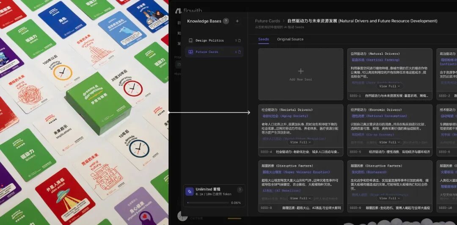The image size is (457, 225).
Task: Click the Knowledge Bases panel title
Action: pyautogui.click(x=204, y=21)
